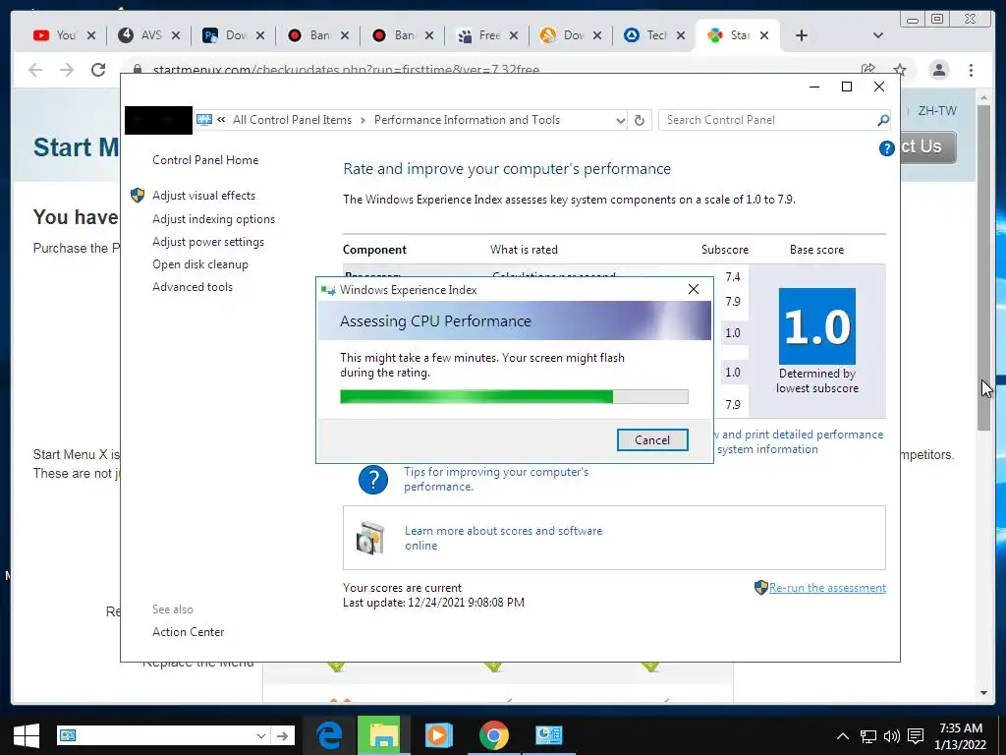1006x755 pixels.
Task: Open the media player taskbar icon
Action: (x=439, y=735)
